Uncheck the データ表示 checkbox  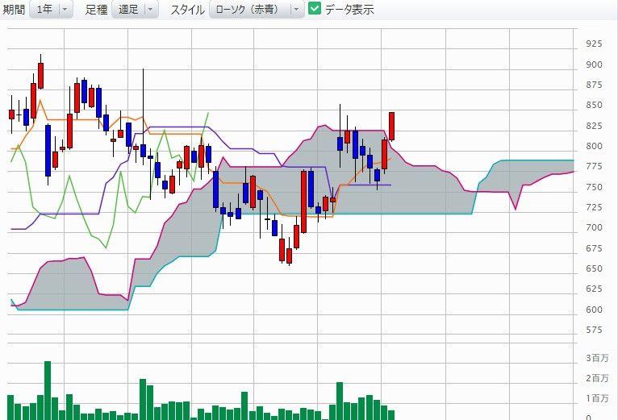315,8
